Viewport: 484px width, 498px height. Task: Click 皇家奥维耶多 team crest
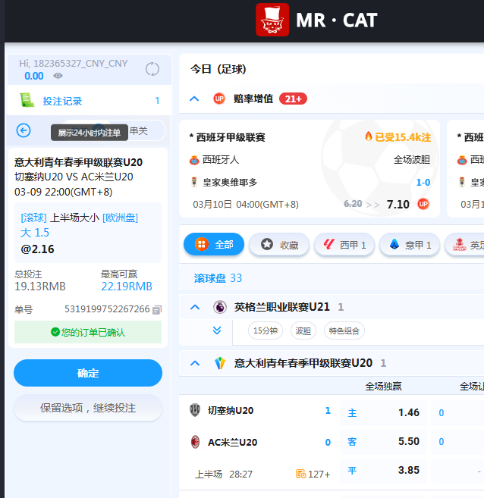pyautogui.click(x=194, y=182)
